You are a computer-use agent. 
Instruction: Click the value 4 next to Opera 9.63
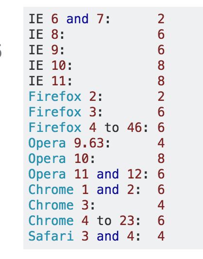tap(161, 143)
